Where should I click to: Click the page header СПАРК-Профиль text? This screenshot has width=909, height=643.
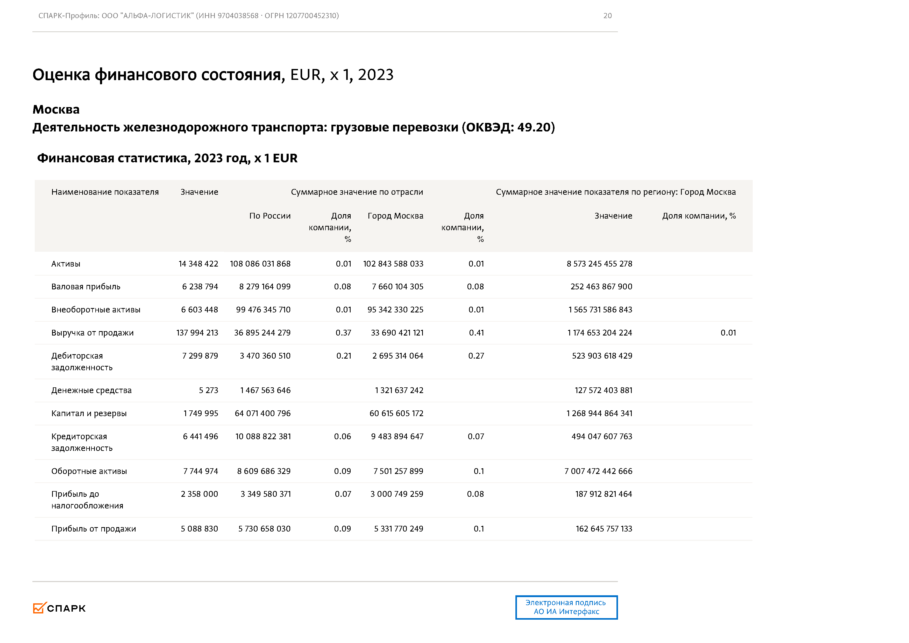click(188, 16)
